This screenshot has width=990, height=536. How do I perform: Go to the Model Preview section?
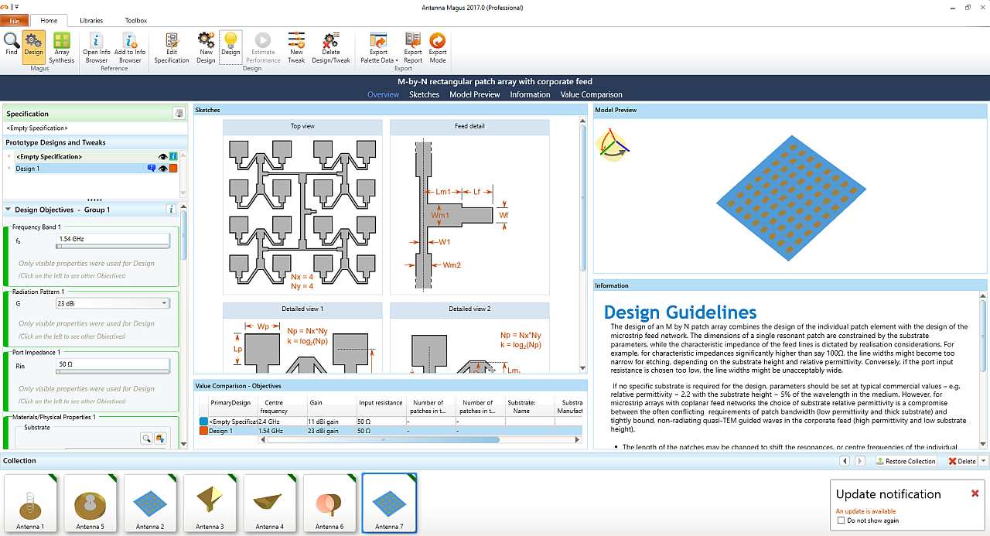coord(475,94)
